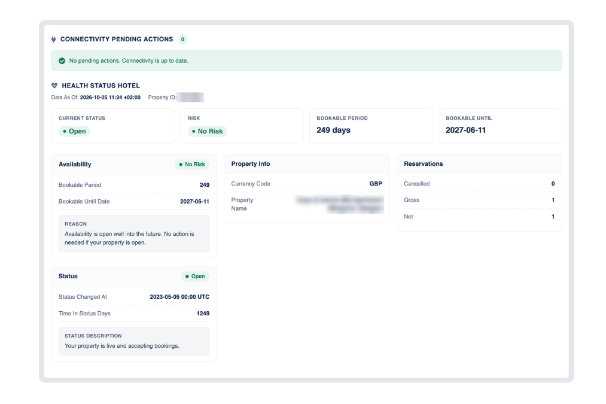Click the Property Info card title

(x=251, y=164)
